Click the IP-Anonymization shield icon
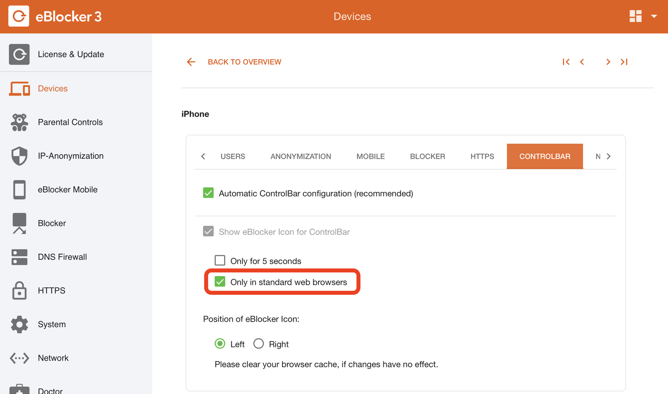The height and width of the screenshot is (394, 668). pyautogui.click(x=19, y=156)
